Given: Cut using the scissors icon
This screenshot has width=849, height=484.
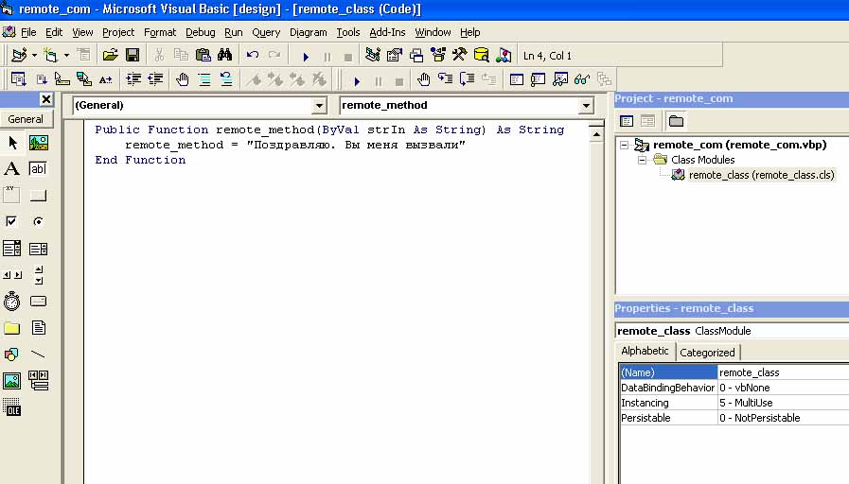Looking at the screenshot, I should [159, 55].
